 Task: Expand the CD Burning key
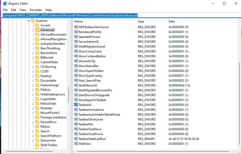coord(33,67)
